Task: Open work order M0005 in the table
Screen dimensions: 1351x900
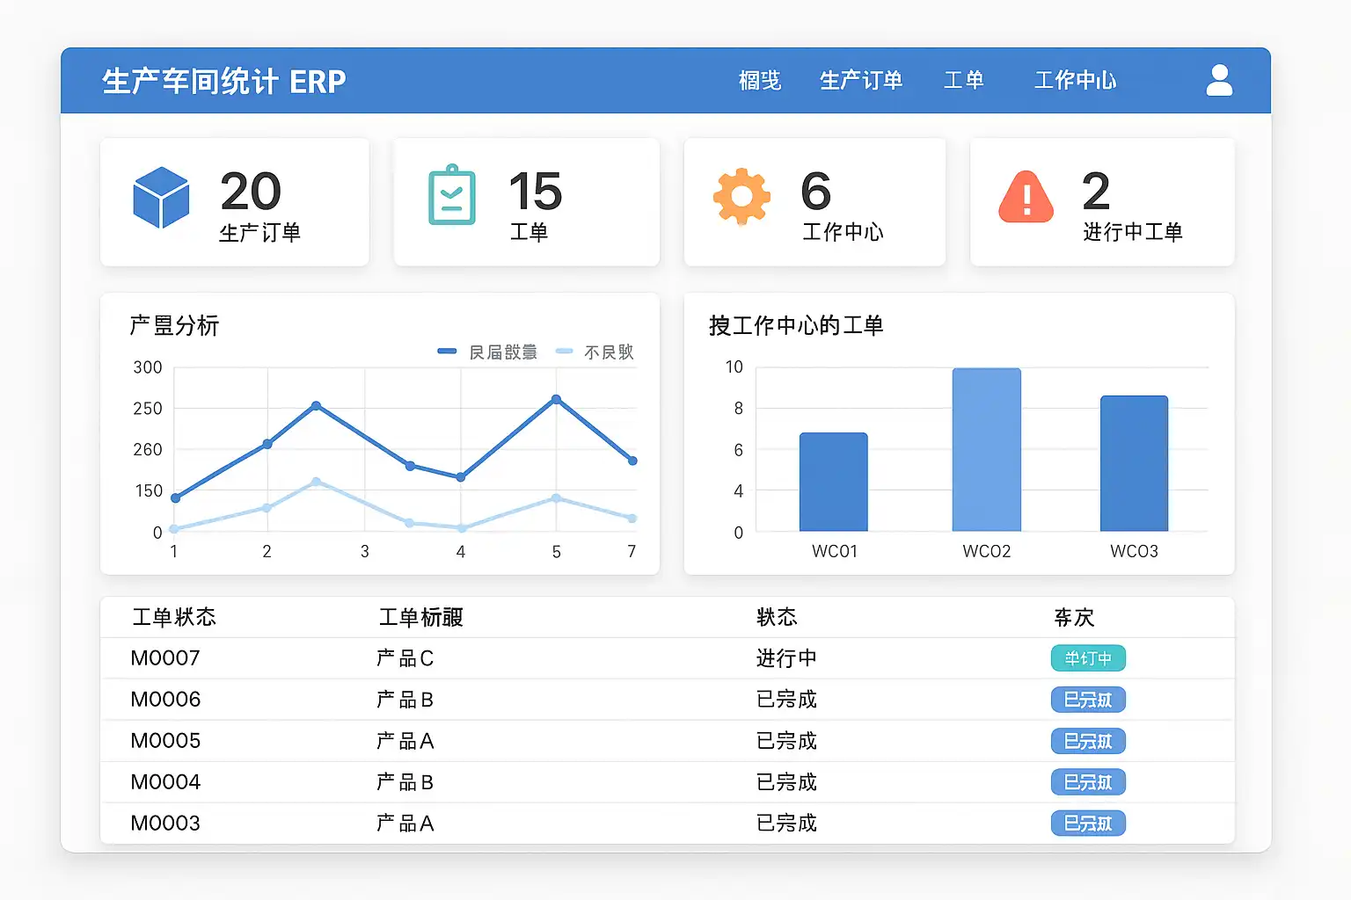Action: 165,741
